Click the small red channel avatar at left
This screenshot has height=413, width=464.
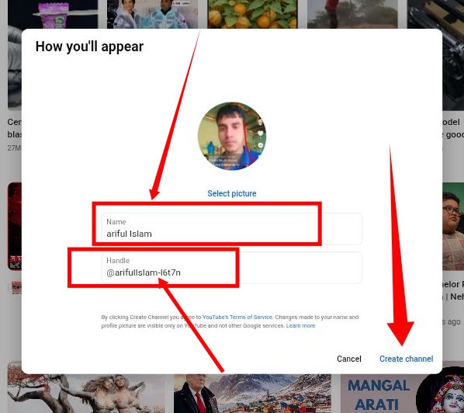(16, 287)
